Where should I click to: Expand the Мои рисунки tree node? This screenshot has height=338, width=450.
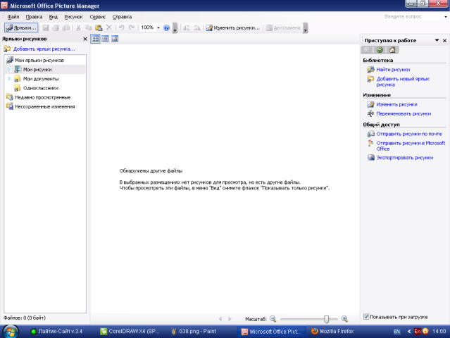tap(9, 70)
